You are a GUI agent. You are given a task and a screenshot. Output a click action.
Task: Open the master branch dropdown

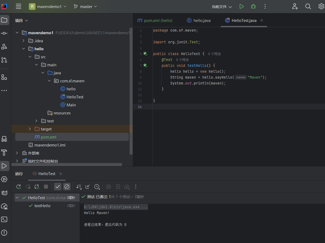click(86, 6)
